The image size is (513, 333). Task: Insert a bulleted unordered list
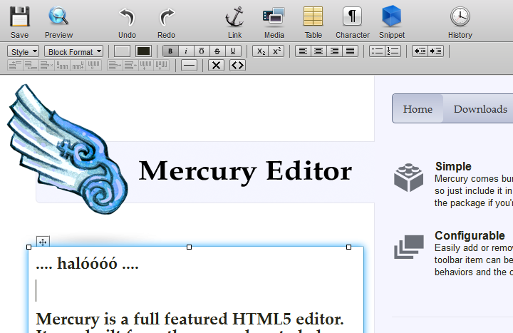[x=377, y=51]
